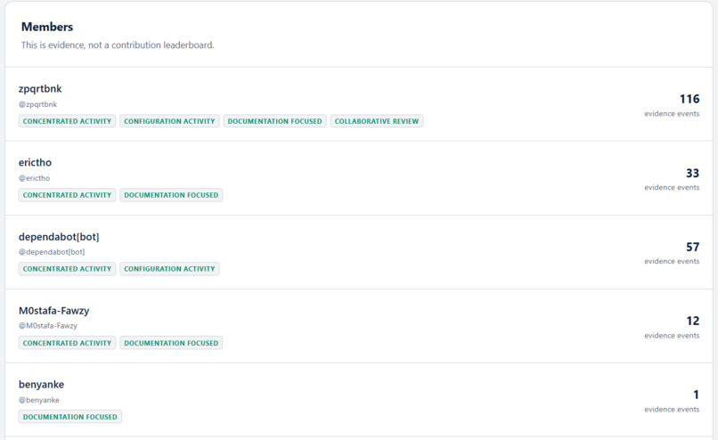This screenshot has height=440, width=718.
Task: Click the @benyanke handle
Action: [x=39, y=400]
